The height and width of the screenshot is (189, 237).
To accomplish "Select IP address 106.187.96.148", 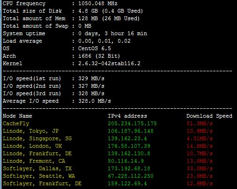I will pos(131,131).
